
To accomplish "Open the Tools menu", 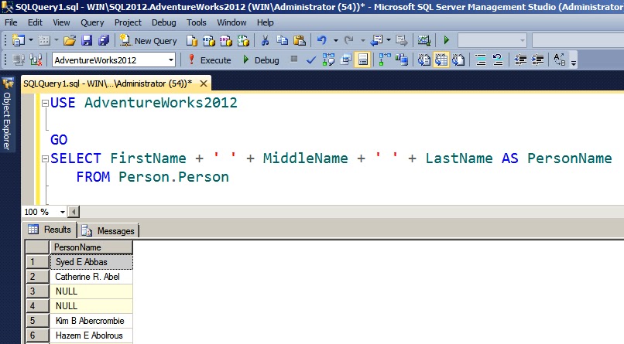I will pos(197,22).
